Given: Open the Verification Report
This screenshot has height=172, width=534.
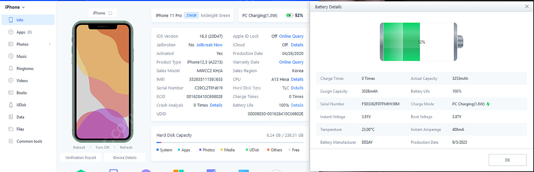Looking at the screenshot, I should [x=81, y=158].
